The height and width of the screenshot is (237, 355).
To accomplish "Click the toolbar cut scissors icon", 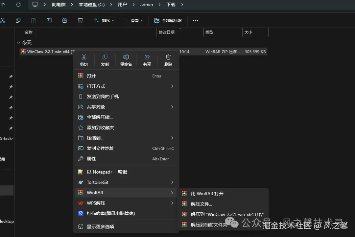I will [3, 21].
